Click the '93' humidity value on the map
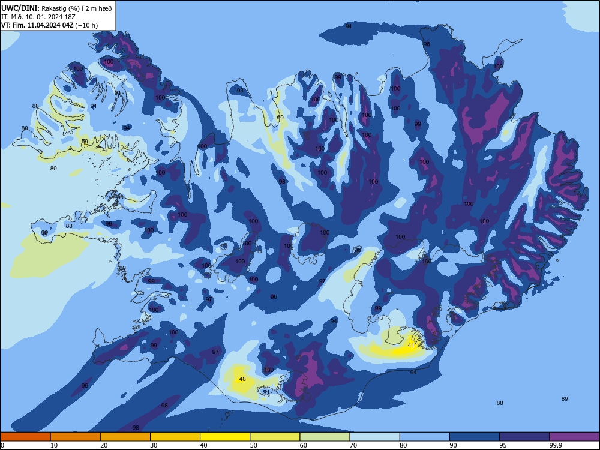Screen dimensions: 600x450 [240, 91]
